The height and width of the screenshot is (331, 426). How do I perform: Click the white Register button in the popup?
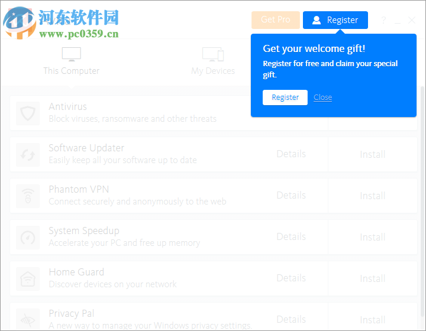coord(285,98)
